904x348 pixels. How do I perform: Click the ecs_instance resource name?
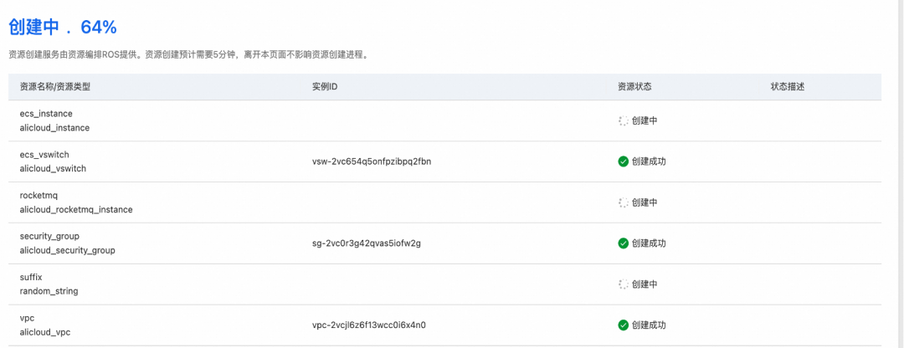pos(46,114)
